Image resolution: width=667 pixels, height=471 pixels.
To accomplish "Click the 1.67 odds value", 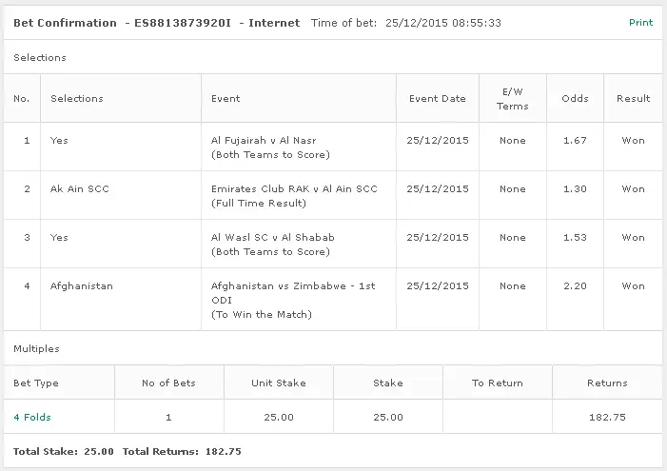I will coord(575,140).
